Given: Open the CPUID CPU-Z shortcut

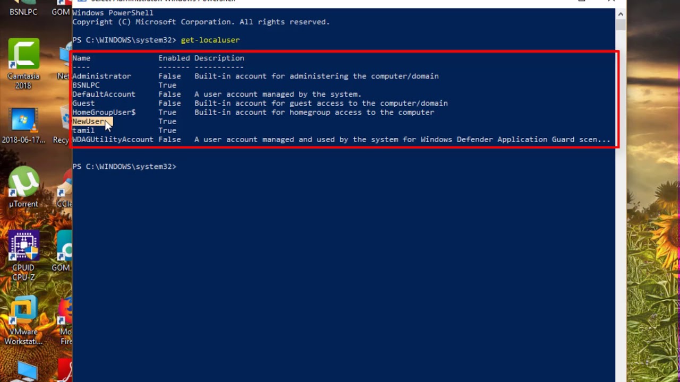Looking at the screenshot, I should [23, 256].
